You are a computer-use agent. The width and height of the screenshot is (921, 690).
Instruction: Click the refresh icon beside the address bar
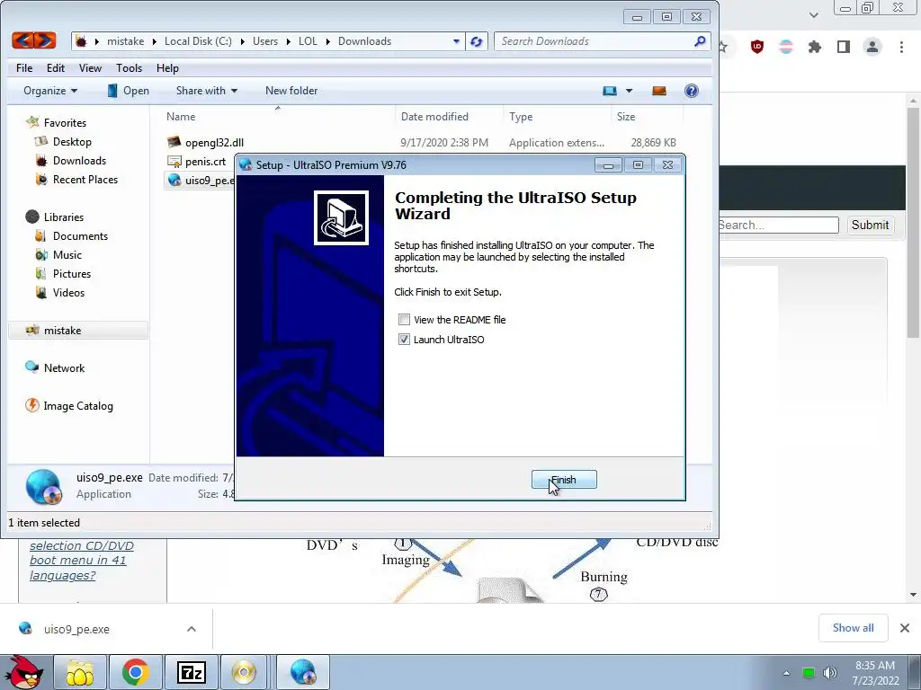point(477,41)
